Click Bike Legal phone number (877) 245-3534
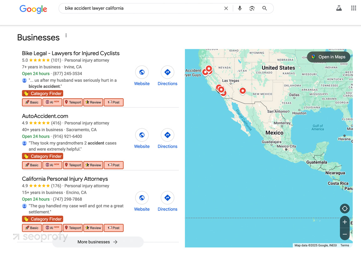 (68, 74)
